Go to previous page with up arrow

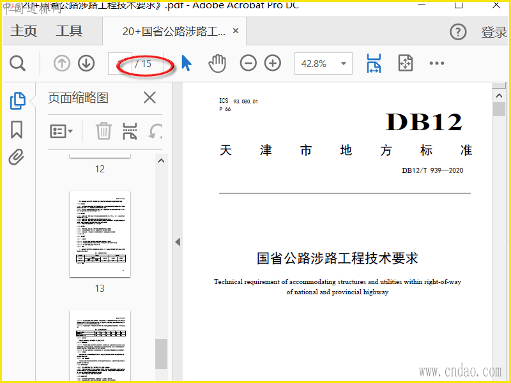pyautogui.click(x=61, y=63)
